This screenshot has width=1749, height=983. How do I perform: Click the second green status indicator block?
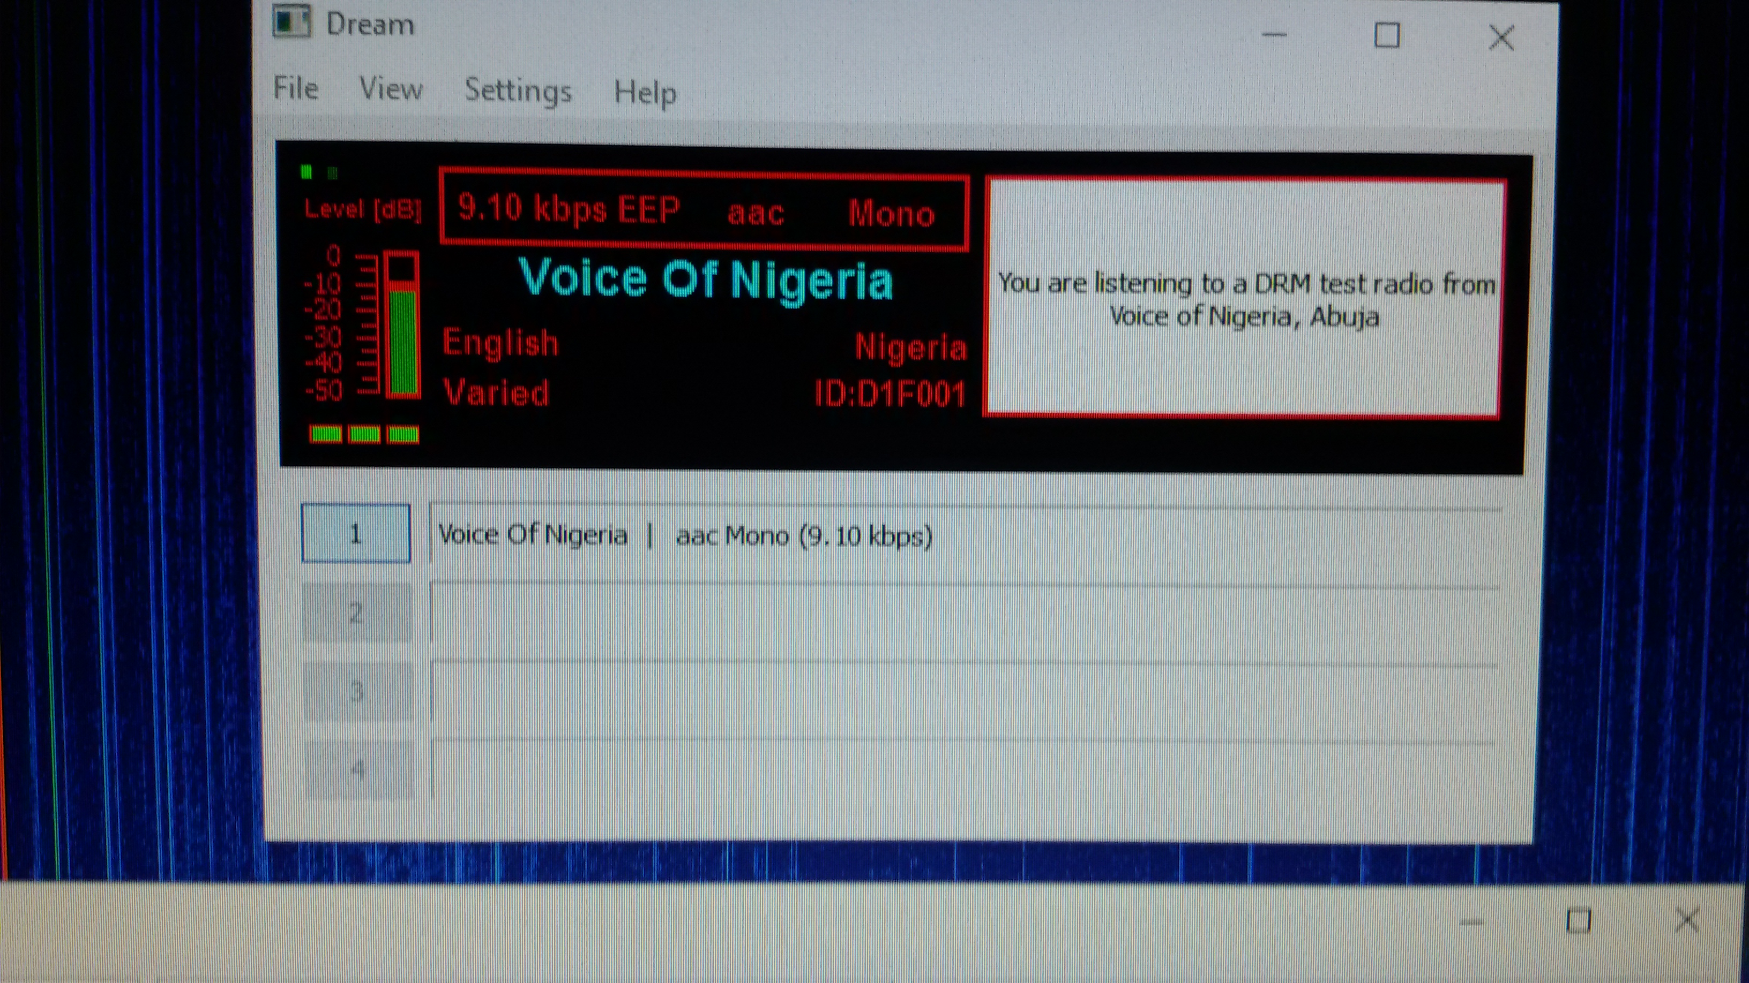pos(364,434)
